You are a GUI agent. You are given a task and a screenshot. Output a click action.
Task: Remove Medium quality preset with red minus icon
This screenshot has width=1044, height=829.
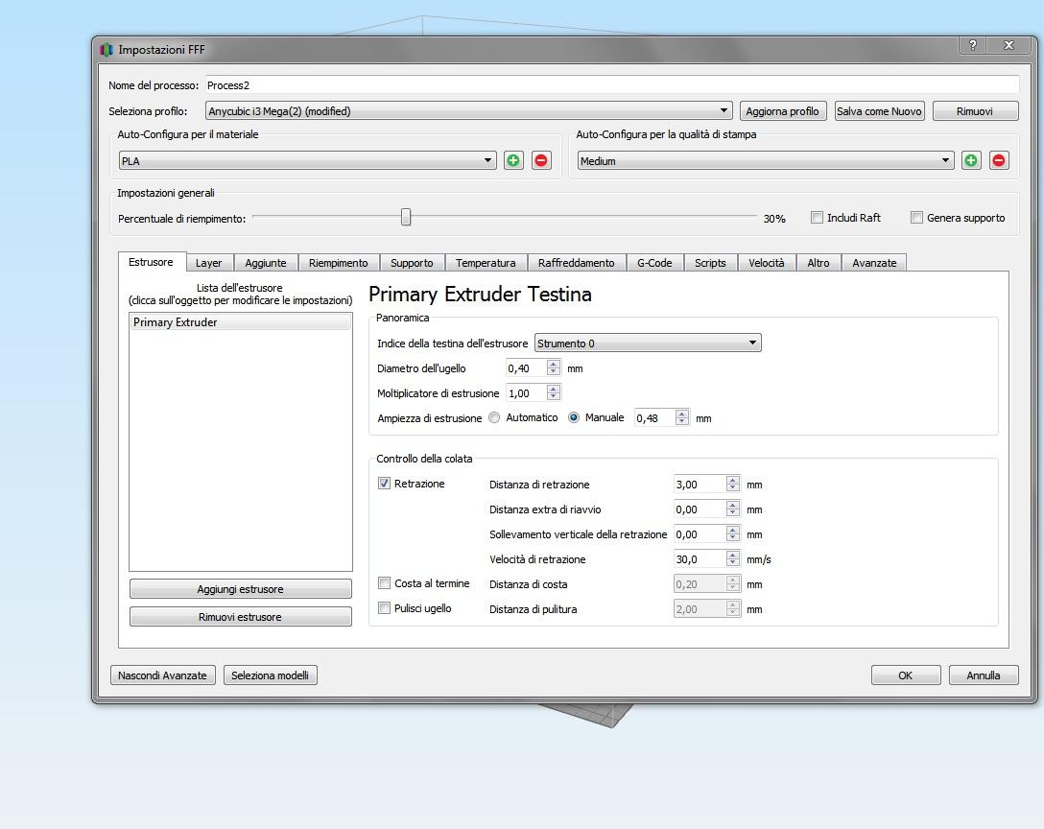tap(999, 160)
